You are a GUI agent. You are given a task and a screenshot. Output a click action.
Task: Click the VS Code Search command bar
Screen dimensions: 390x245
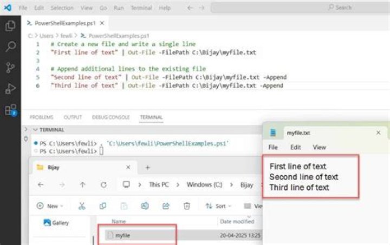[x=300, y=8]
